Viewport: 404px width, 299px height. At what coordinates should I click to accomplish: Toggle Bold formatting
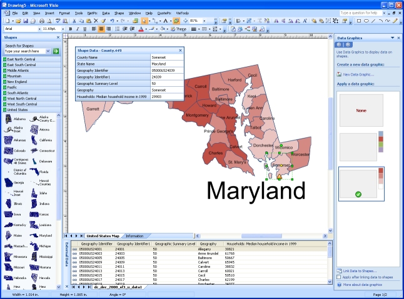pos(70,29)
